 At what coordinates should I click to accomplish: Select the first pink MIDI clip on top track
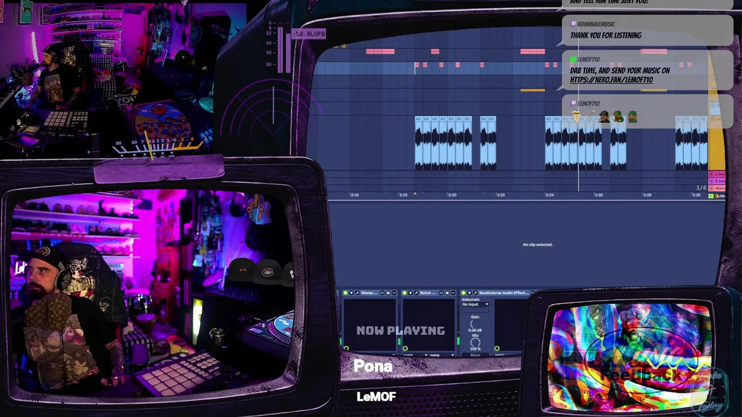pos(380,52)
